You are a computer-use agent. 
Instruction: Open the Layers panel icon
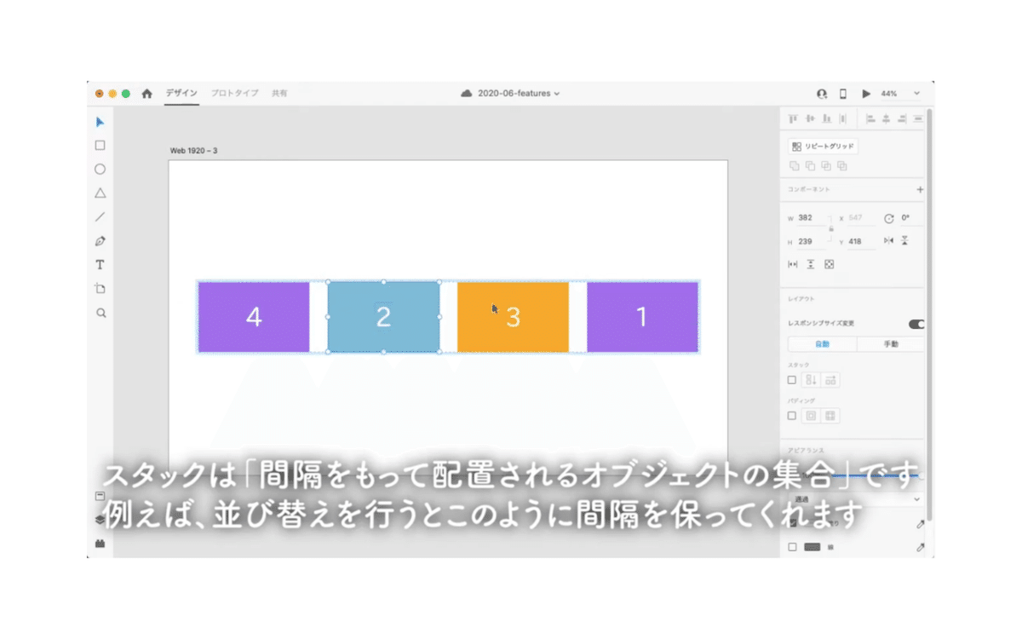(100, 519)
